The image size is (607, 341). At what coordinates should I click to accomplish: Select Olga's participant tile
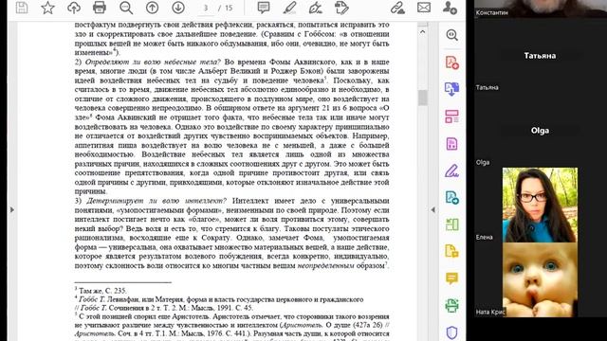click(540, 131)
